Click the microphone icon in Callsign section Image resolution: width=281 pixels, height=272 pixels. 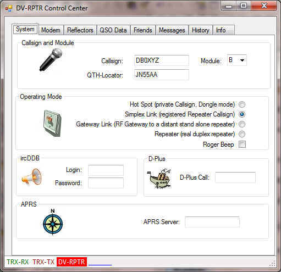[x=51, y=60]
